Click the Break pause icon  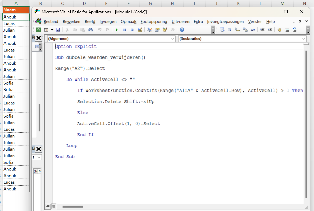point(124,30)
